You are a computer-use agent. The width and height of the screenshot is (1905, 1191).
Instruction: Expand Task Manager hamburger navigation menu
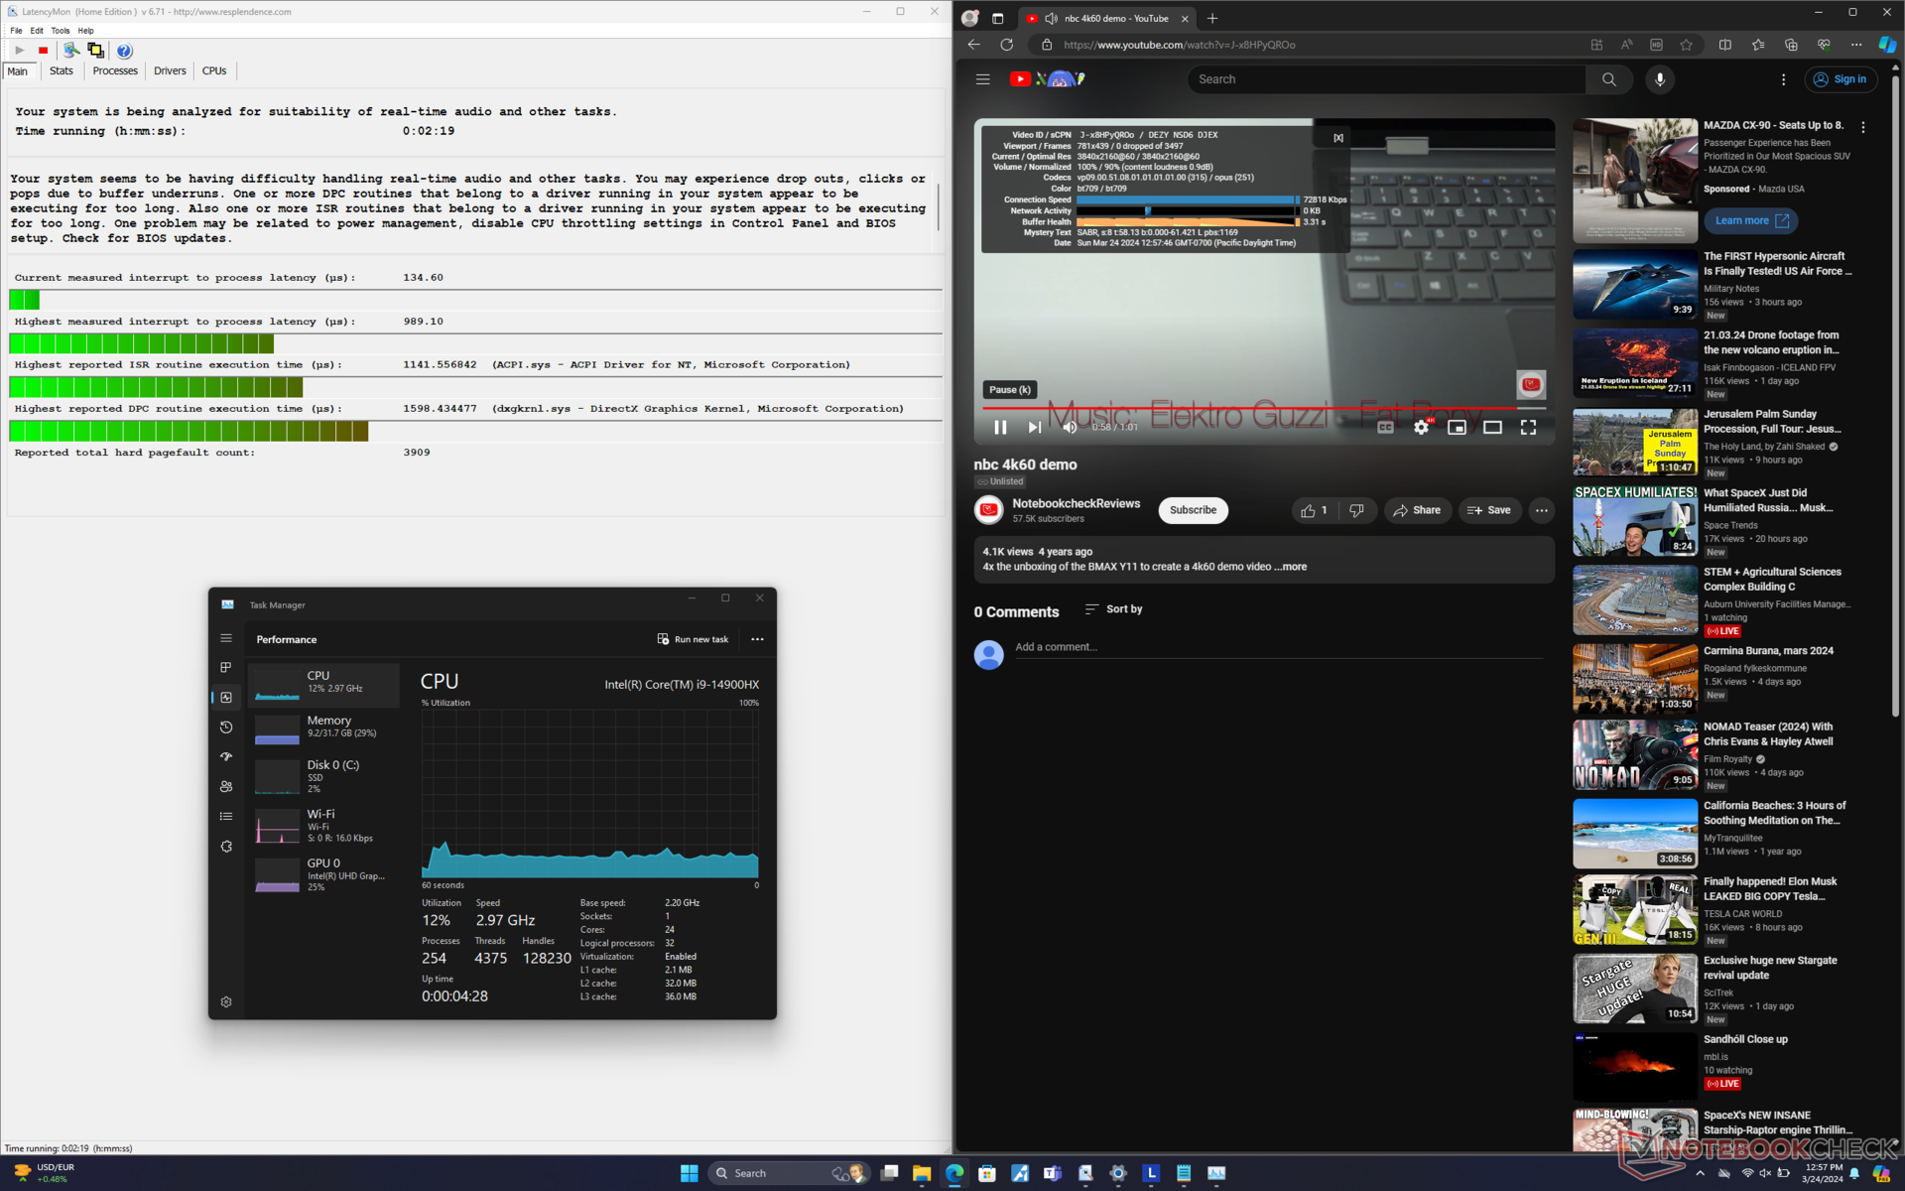(x=226, y=638)
